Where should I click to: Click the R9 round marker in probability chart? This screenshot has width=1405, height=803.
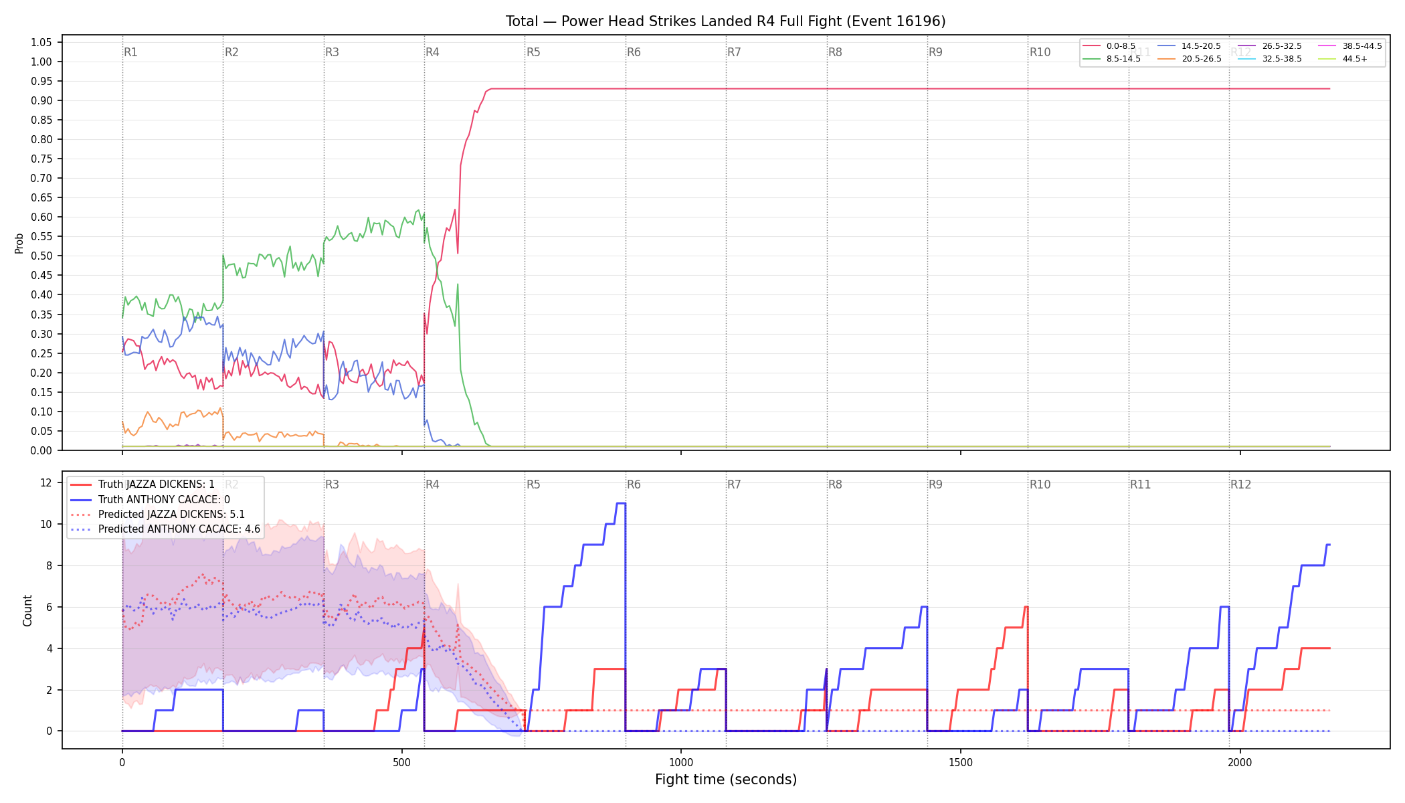click(x=936, y=52)
